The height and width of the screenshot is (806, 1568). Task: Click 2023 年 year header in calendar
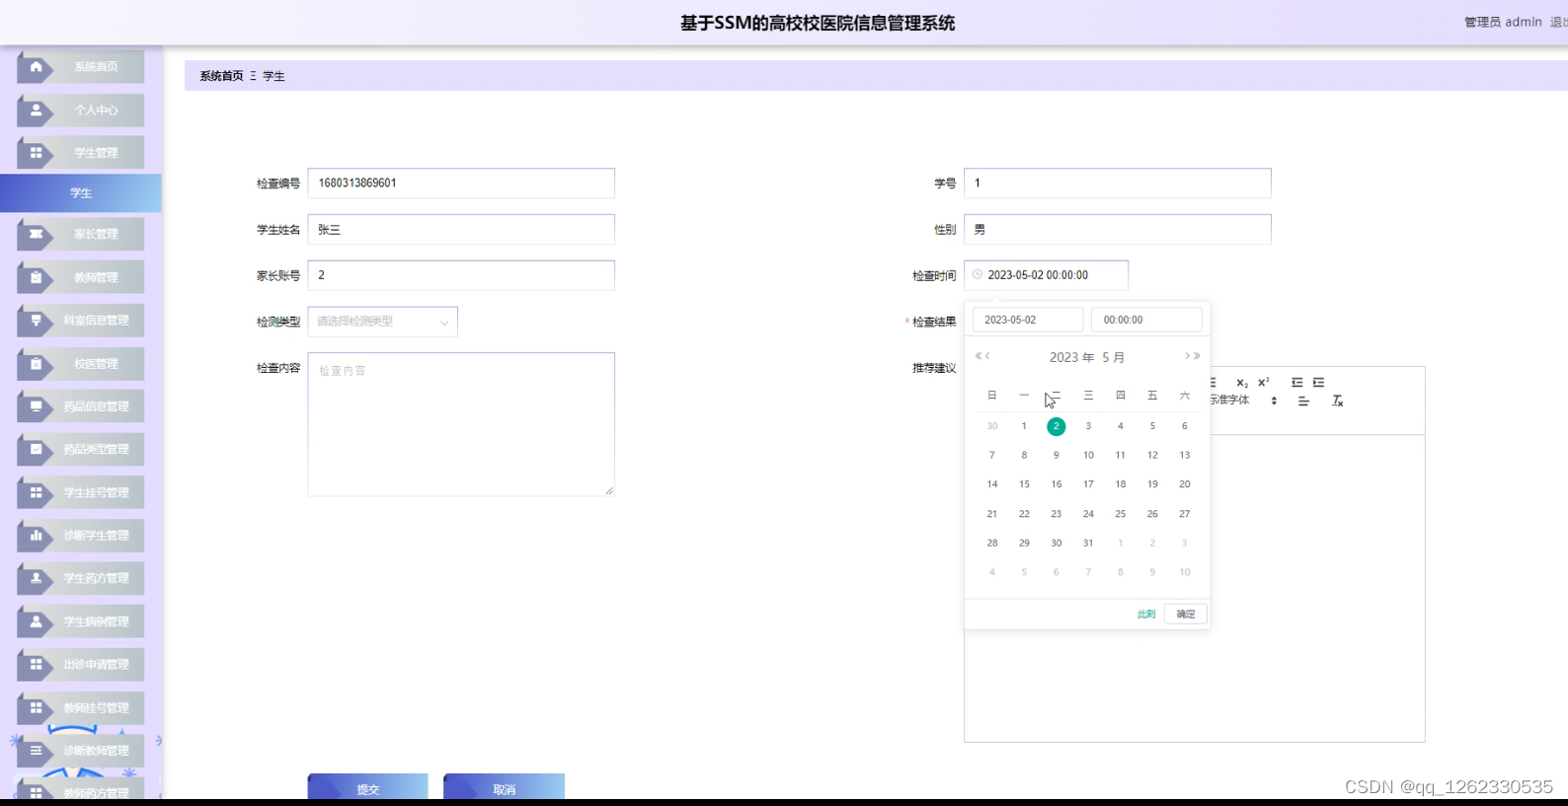tap(1071, 357)
